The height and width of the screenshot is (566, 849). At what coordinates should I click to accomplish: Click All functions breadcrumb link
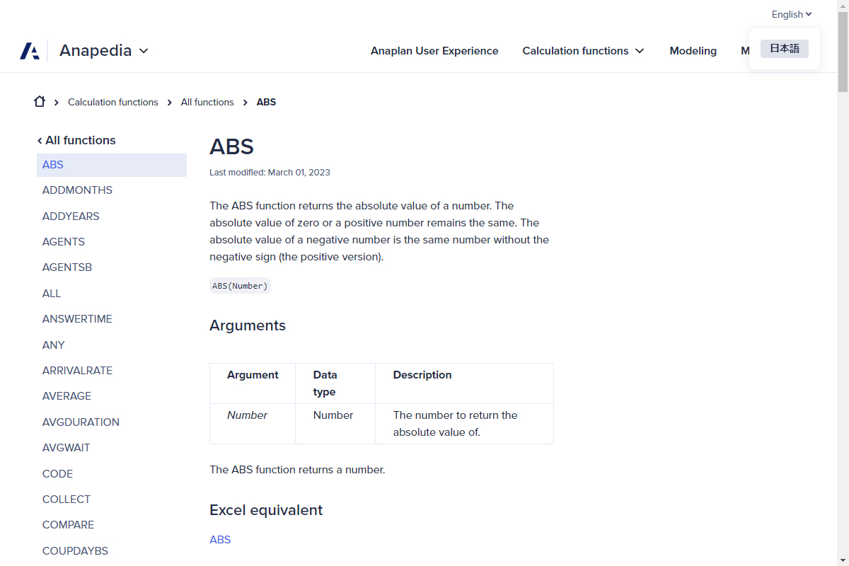point(207,102)
